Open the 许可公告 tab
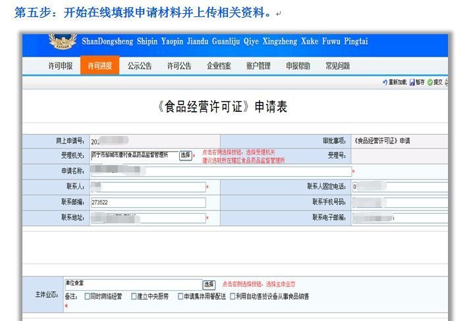 (x=179, y=66)
